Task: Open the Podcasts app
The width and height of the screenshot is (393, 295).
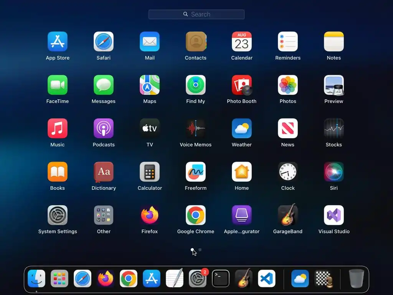Action: coord(104,128)
